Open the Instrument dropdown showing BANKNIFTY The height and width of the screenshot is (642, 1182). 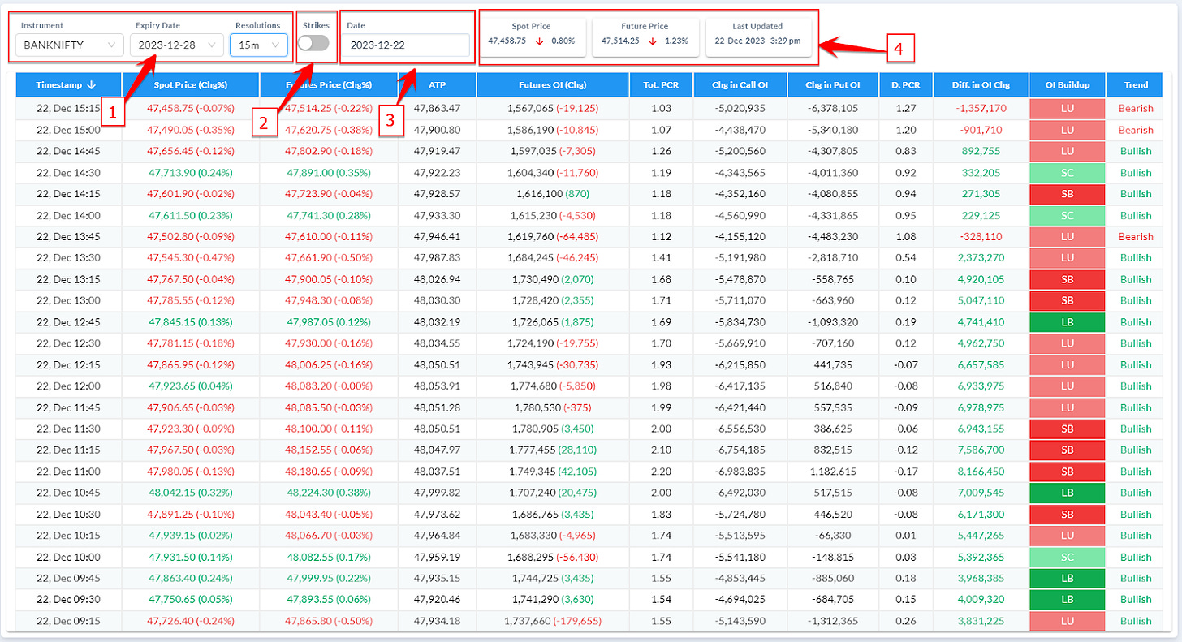68,45
